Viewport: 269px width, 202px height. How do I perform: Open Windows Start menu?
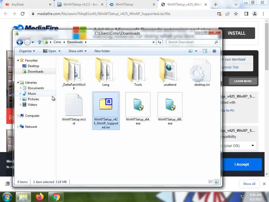click(x=7, y=197)
